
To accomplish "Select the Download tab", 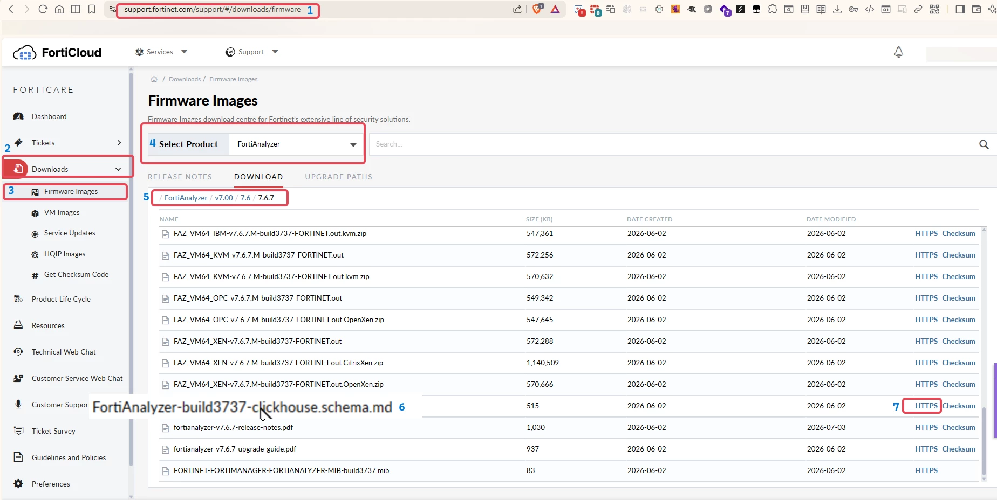I will click(258, 177).
